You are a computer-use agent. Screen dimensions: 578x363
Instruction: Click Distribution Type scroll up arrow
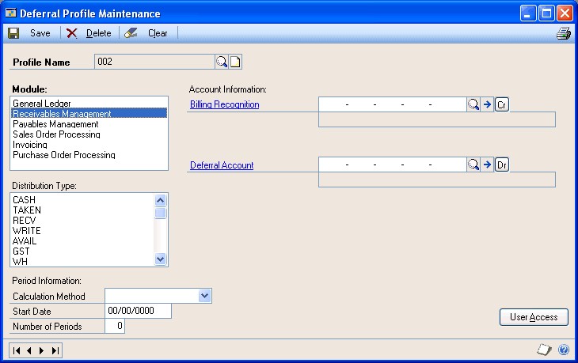pyautogui.click(x=161, y=200)
